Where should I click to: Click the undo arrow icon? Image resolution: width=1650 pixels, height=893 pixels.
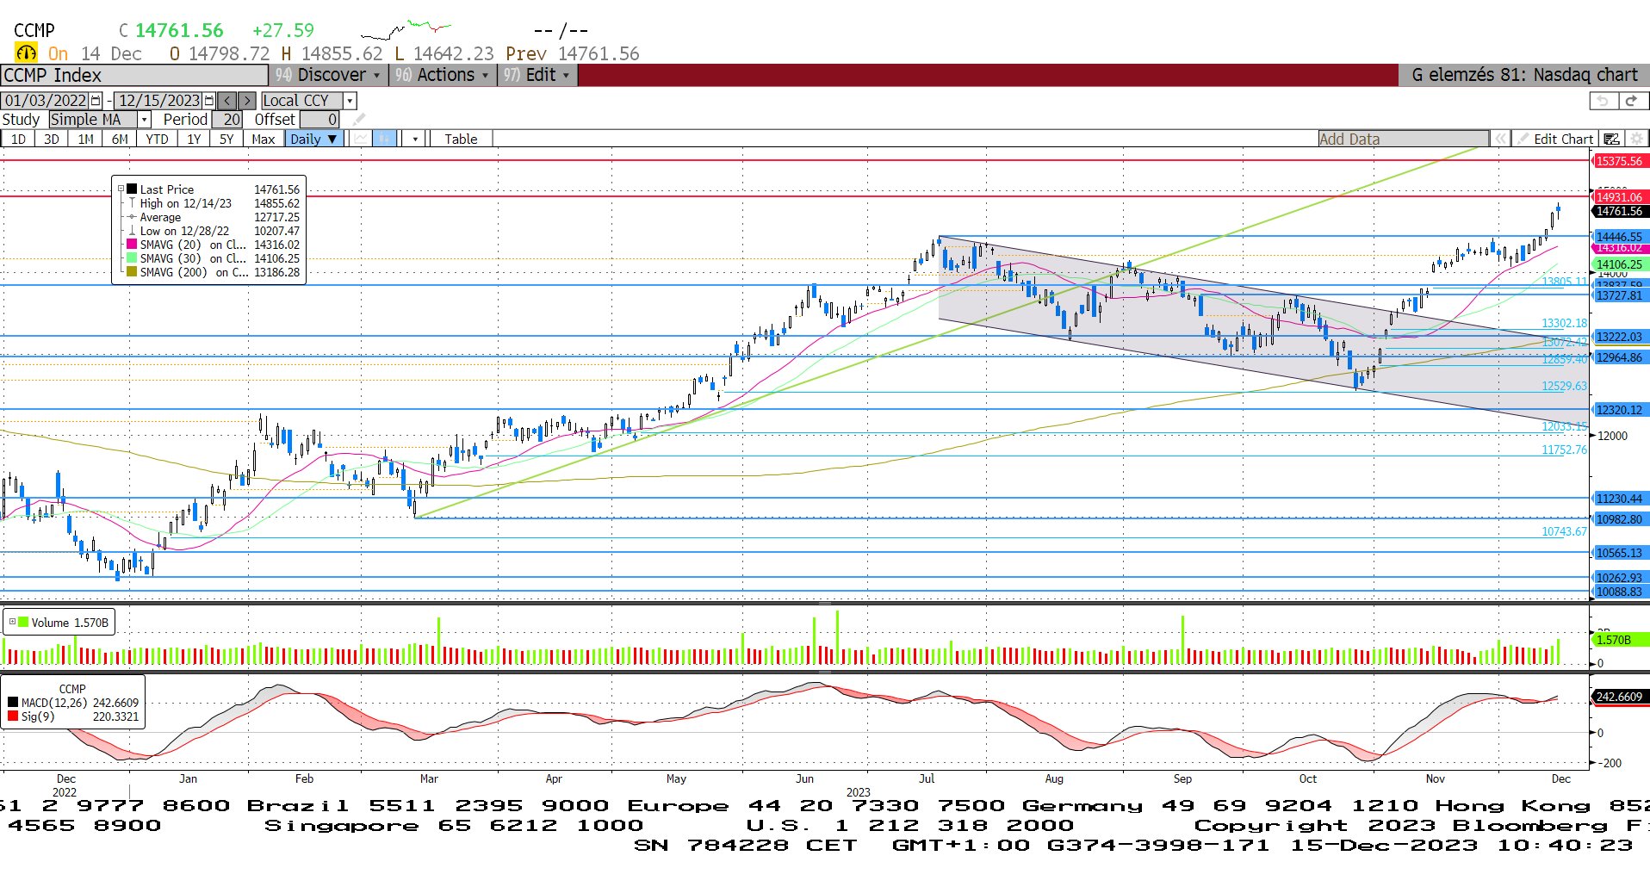click(x=1602, y=101)
